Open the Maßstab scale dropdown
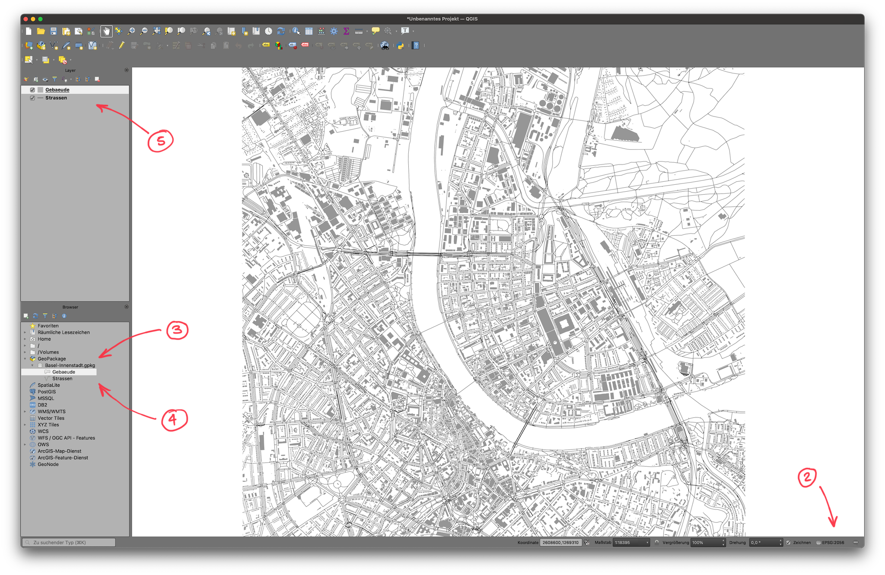 647,543
